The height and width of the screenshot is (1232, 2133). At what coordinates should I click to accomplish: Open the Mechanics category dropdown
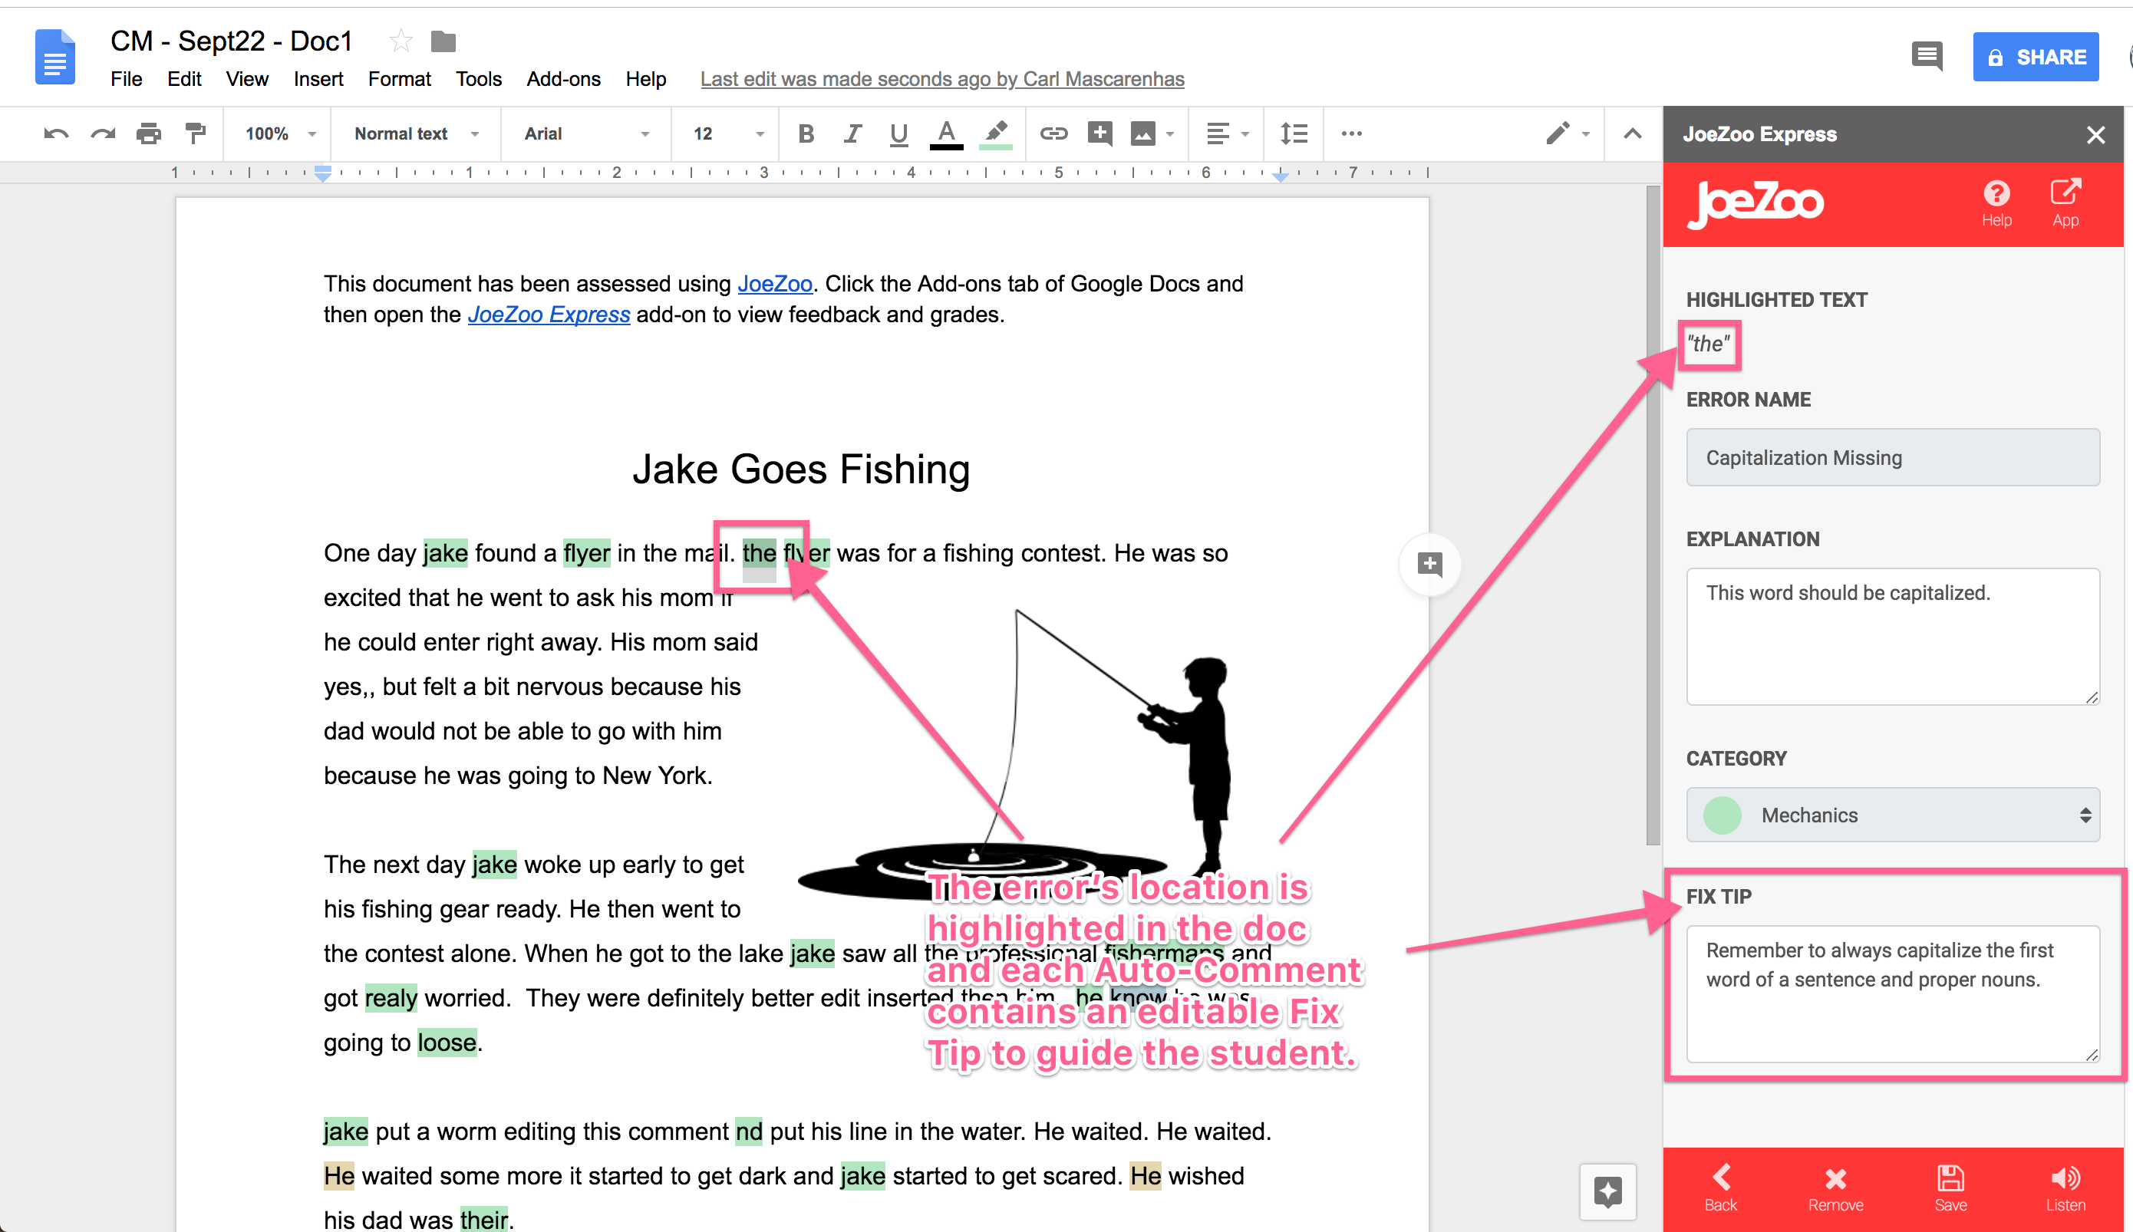(1892, 815)
